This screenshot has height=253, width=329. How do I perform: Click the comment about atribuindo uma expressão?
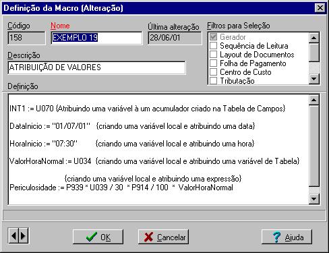pyautogui.click(x=153, y=179)
